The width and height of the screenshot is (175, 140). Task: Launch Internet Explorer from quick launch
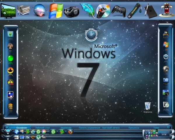click(x=33, y=132)
